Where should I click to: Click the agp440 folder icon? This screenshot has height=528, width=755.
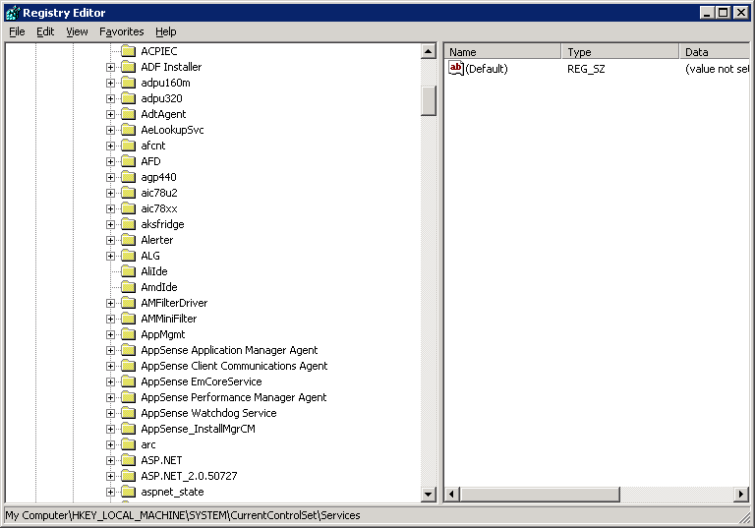click(x=128, y=177)
